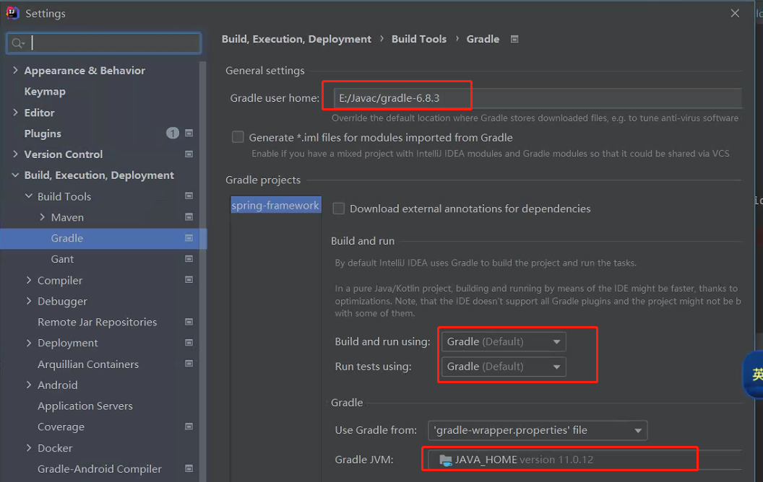Select Gant under Build Tools
Image resolution: width=763 pixels, height=482 pixels.
click(x=62, y=259)
